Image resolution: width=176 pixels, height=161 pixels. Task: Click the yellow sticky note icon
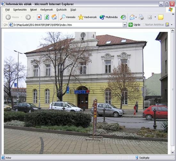(x=161, y=17)
